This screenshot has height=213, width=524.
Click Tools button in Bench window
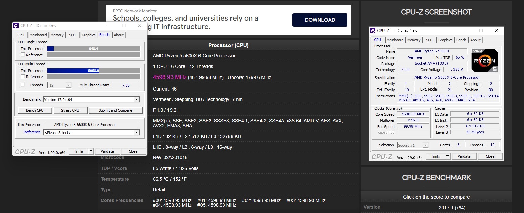pyautogui.click(x=79, y=151)
